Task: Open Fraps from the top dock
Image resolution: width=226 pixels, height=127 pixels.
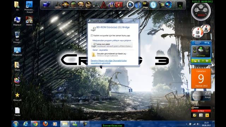Action: pos(145,5)
